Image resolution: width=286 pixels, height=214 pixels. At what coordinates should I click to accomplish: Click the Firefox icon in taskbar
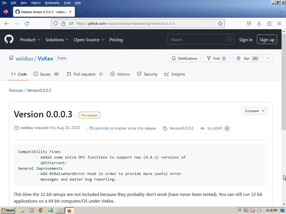coord(69,211)
